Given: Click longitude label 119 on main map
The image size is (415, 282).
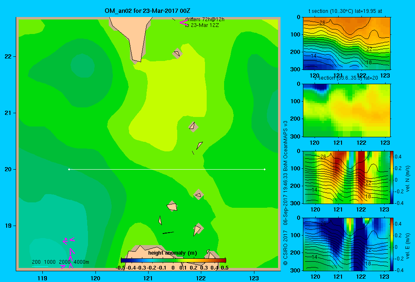Looking at the screenshot, I should tap(42, 278).
